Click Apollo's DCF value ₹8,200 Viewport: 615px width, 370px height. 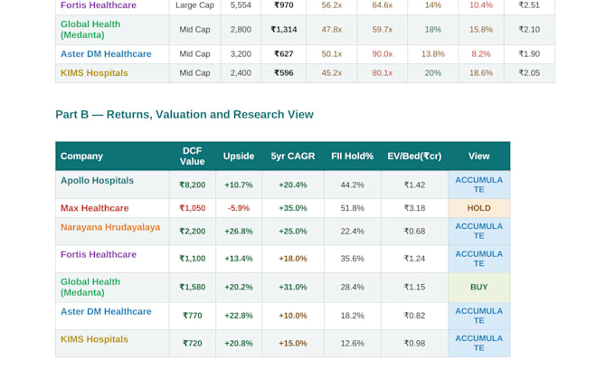[x=192, y=185]
